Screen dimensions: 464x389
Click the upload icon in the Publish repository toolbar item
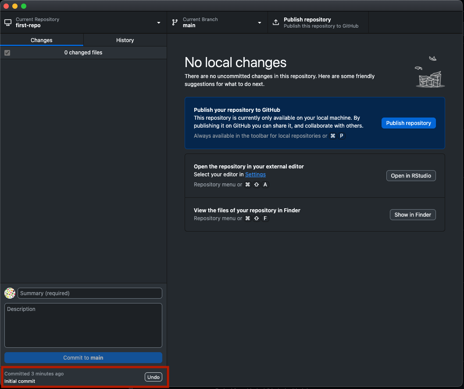click(276, 22)
